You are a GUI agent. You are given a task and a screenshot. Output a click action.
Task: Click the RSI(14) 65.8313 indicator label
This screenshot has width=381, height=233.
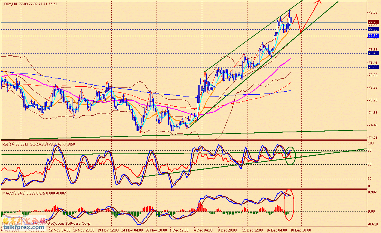click(x=15, y=144)
